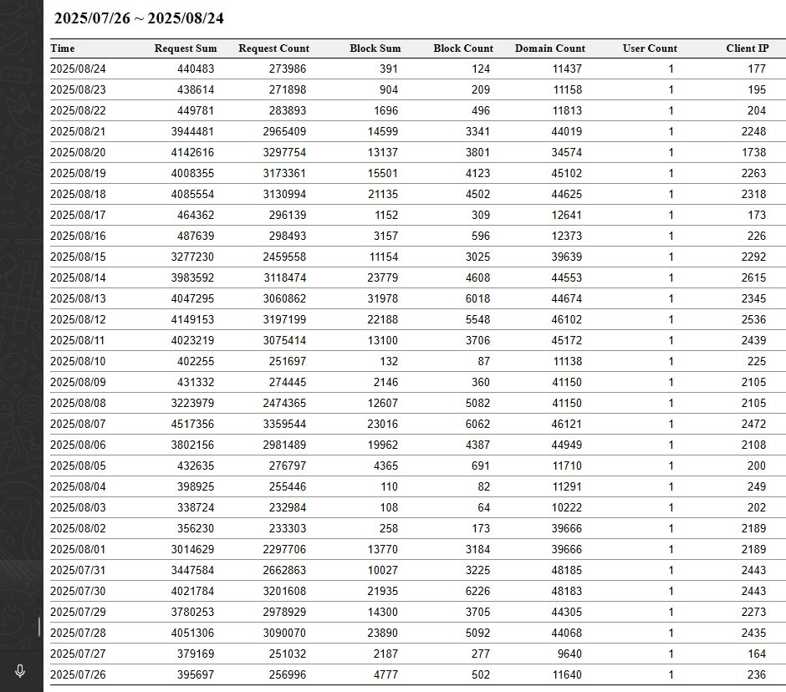The height and width of the screenshot is (692, 786).
Task: Click the microphone icon in the sidebar
Action: pos(20,670)
